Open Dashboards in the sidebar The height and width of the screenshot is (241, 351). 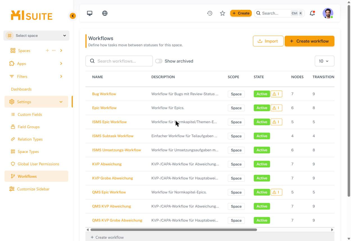coord(21,89)
